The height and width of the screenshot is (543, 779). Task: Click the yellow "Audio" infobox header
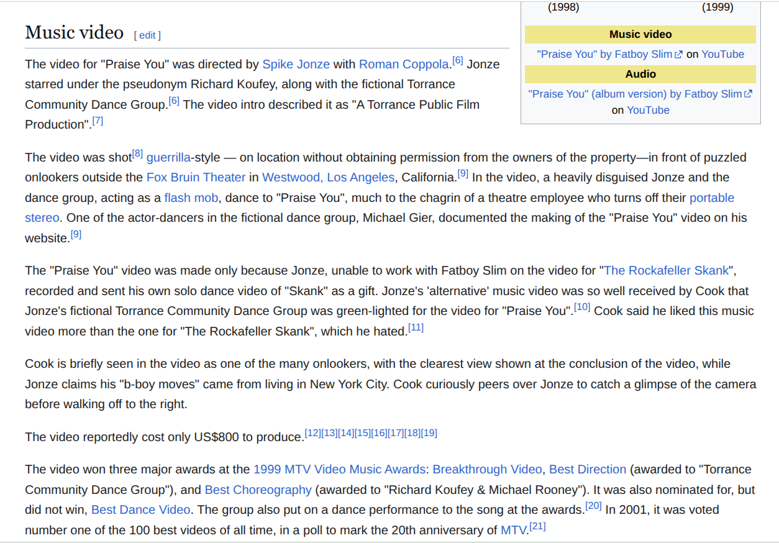tap(640, 74)
